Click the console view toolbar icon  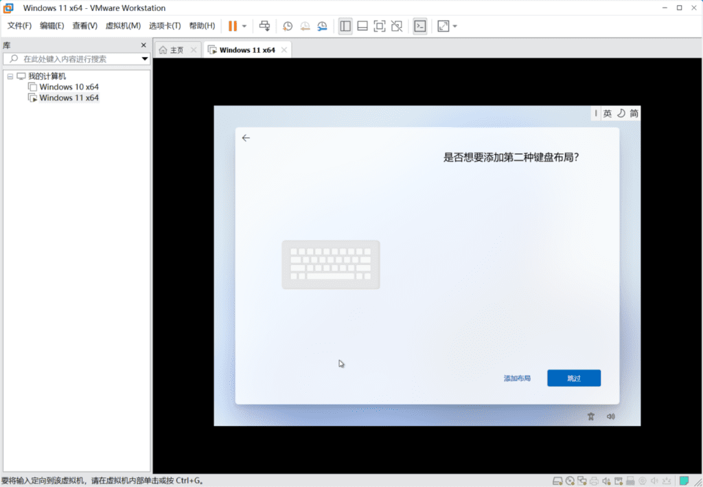pos(419,26)
